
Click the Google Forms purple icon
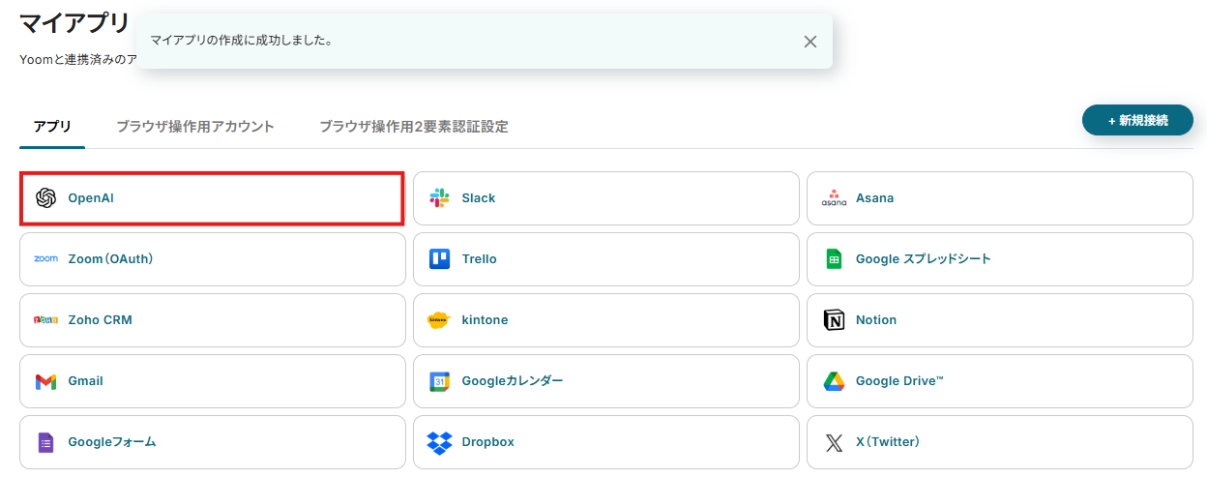point(45,442)
